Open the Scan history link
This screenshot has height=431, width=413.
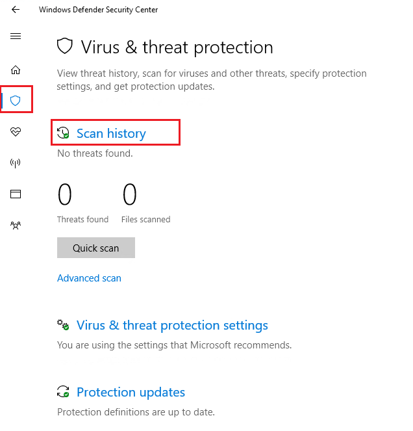click(111, 133)
